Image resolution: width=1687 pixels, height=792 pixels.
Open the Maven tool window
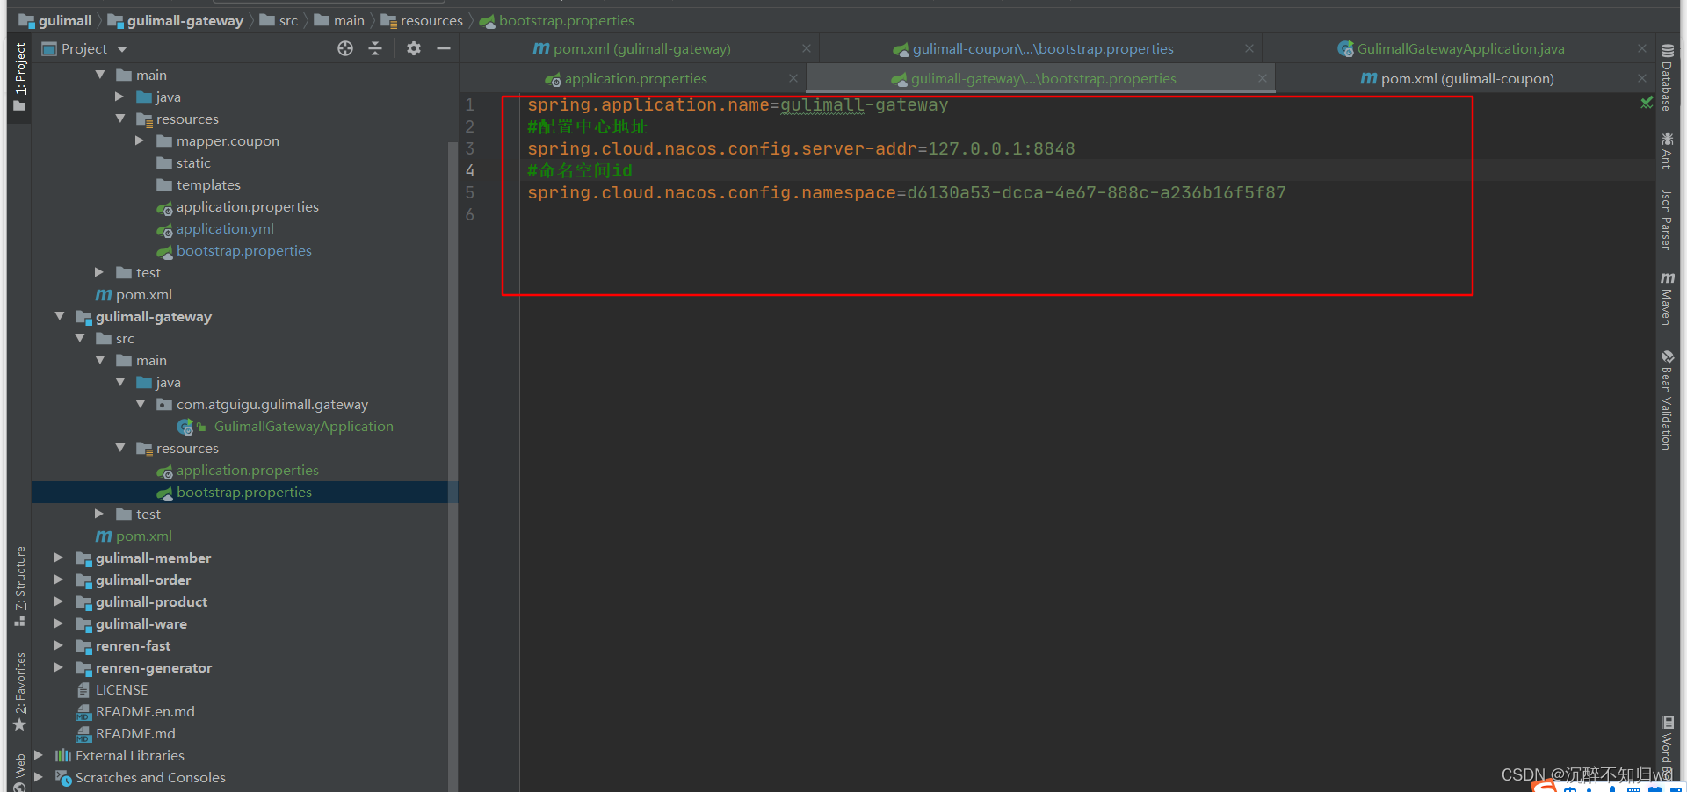(x=1667, y=299)
